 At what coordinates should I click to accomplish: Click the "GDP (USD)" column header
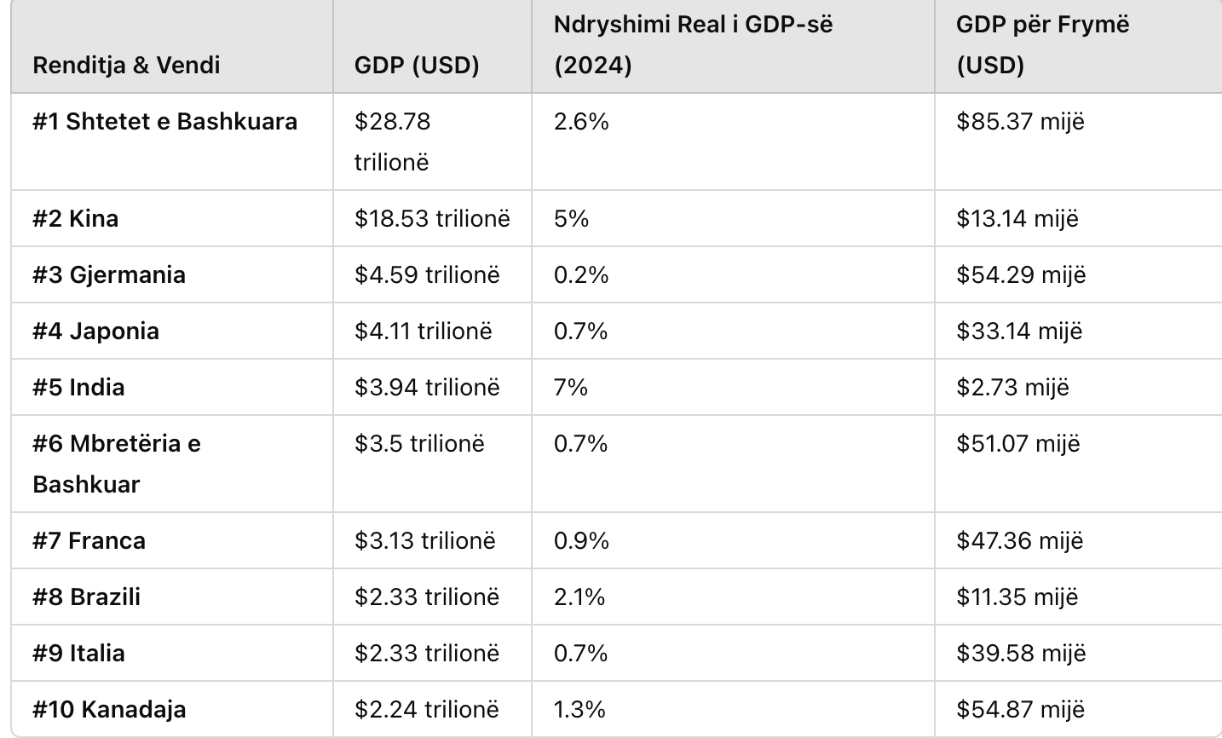pos(417,65)
